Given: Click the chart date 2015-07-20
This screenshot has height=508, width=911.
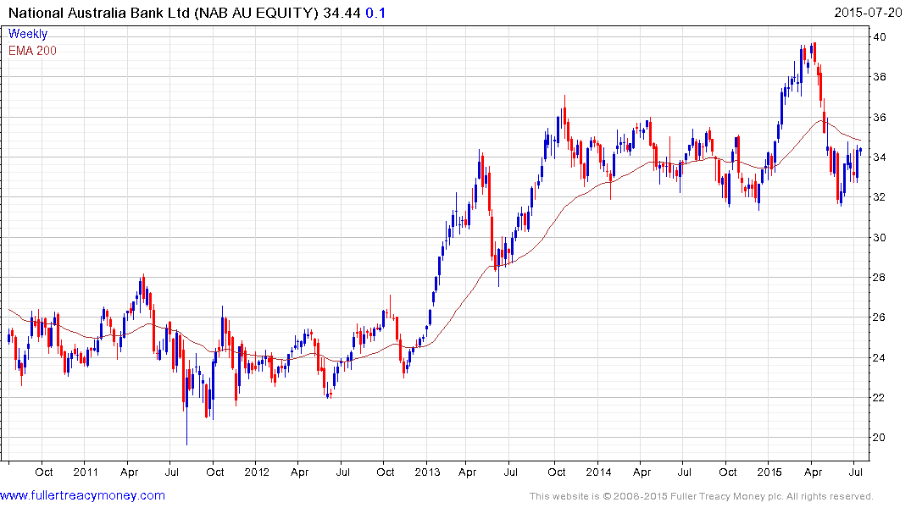Looking at the screenshot, I should click(x=868, y=13).
